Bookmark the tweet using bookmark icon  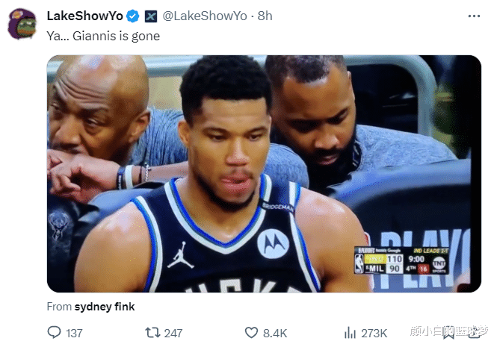tap(448, 333)
